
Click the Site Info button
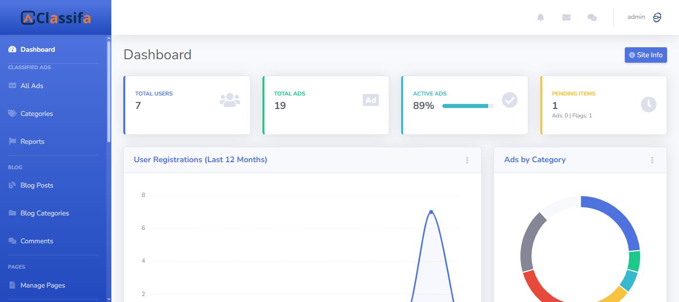645,55
